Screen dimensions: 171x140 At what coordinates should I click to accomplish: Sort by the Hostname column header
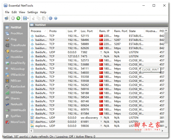pos(151,31)
